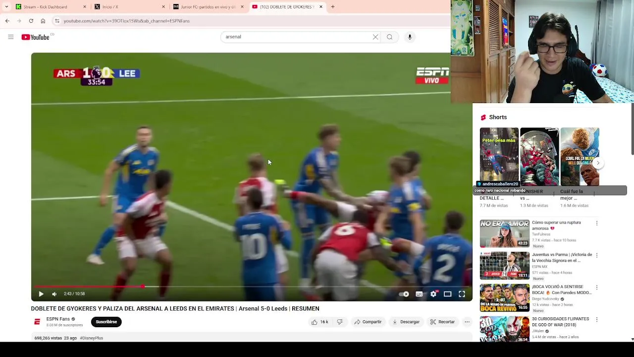The image size is (634, 357).
Task: Open the Juventus vs Parma video title
Action: pyautogui.click(x=562, y=258)
